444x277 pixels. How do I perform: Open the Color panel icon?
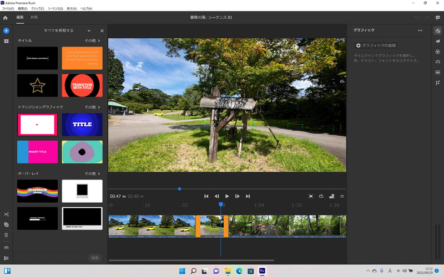coord(438,52)
